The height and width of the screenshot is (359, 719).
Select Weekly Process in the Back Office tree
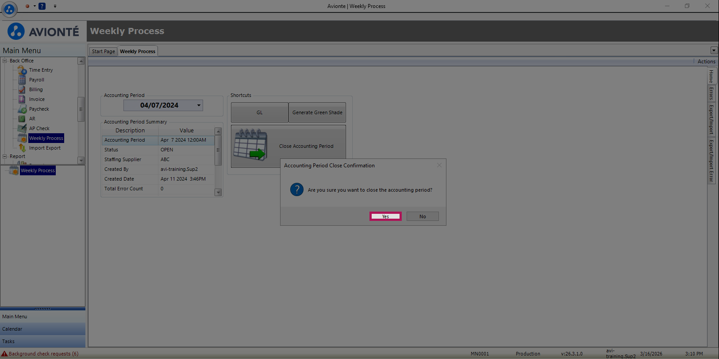tap(46, 138)
